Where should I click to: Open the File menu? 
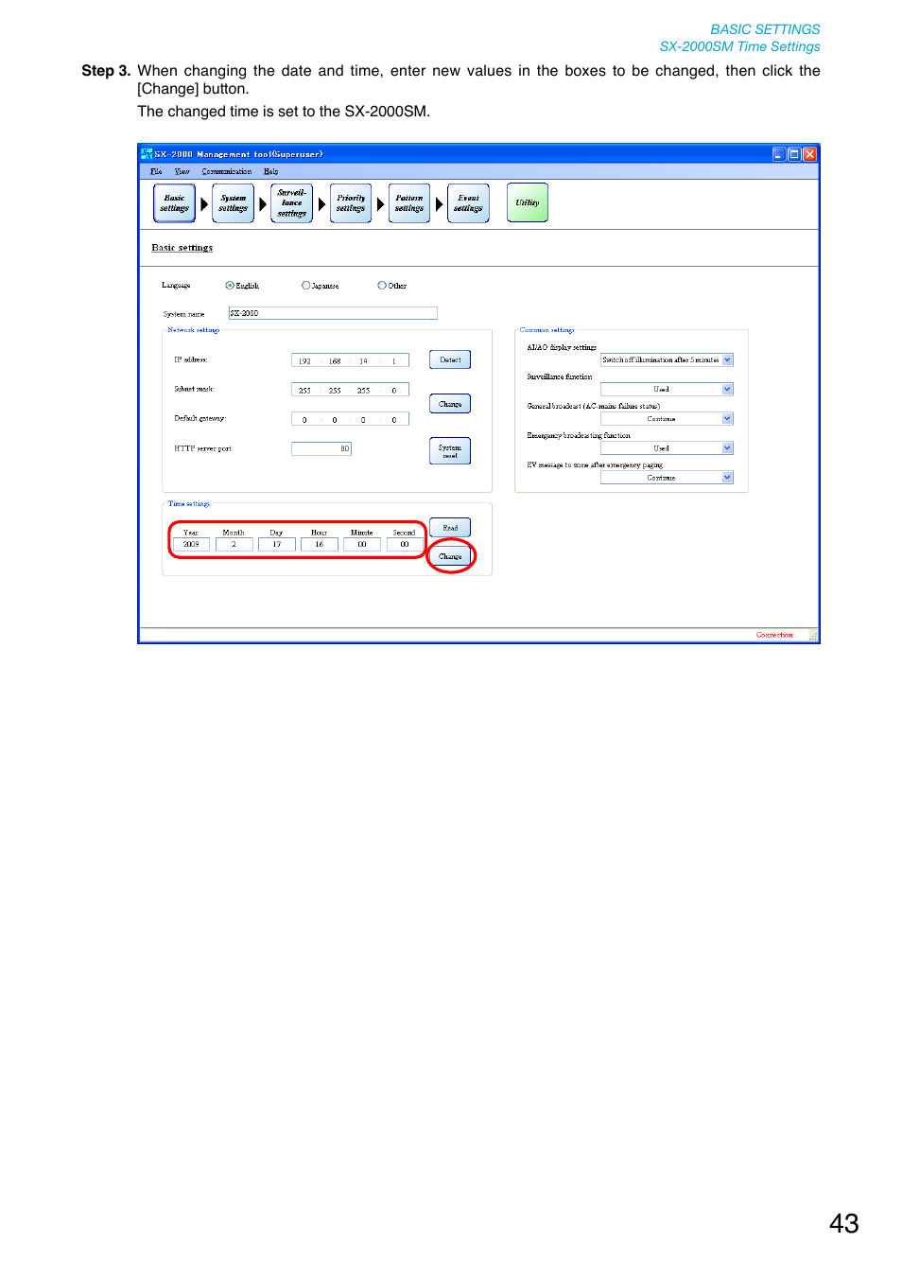pyautogui.click(x=156, y=172)
